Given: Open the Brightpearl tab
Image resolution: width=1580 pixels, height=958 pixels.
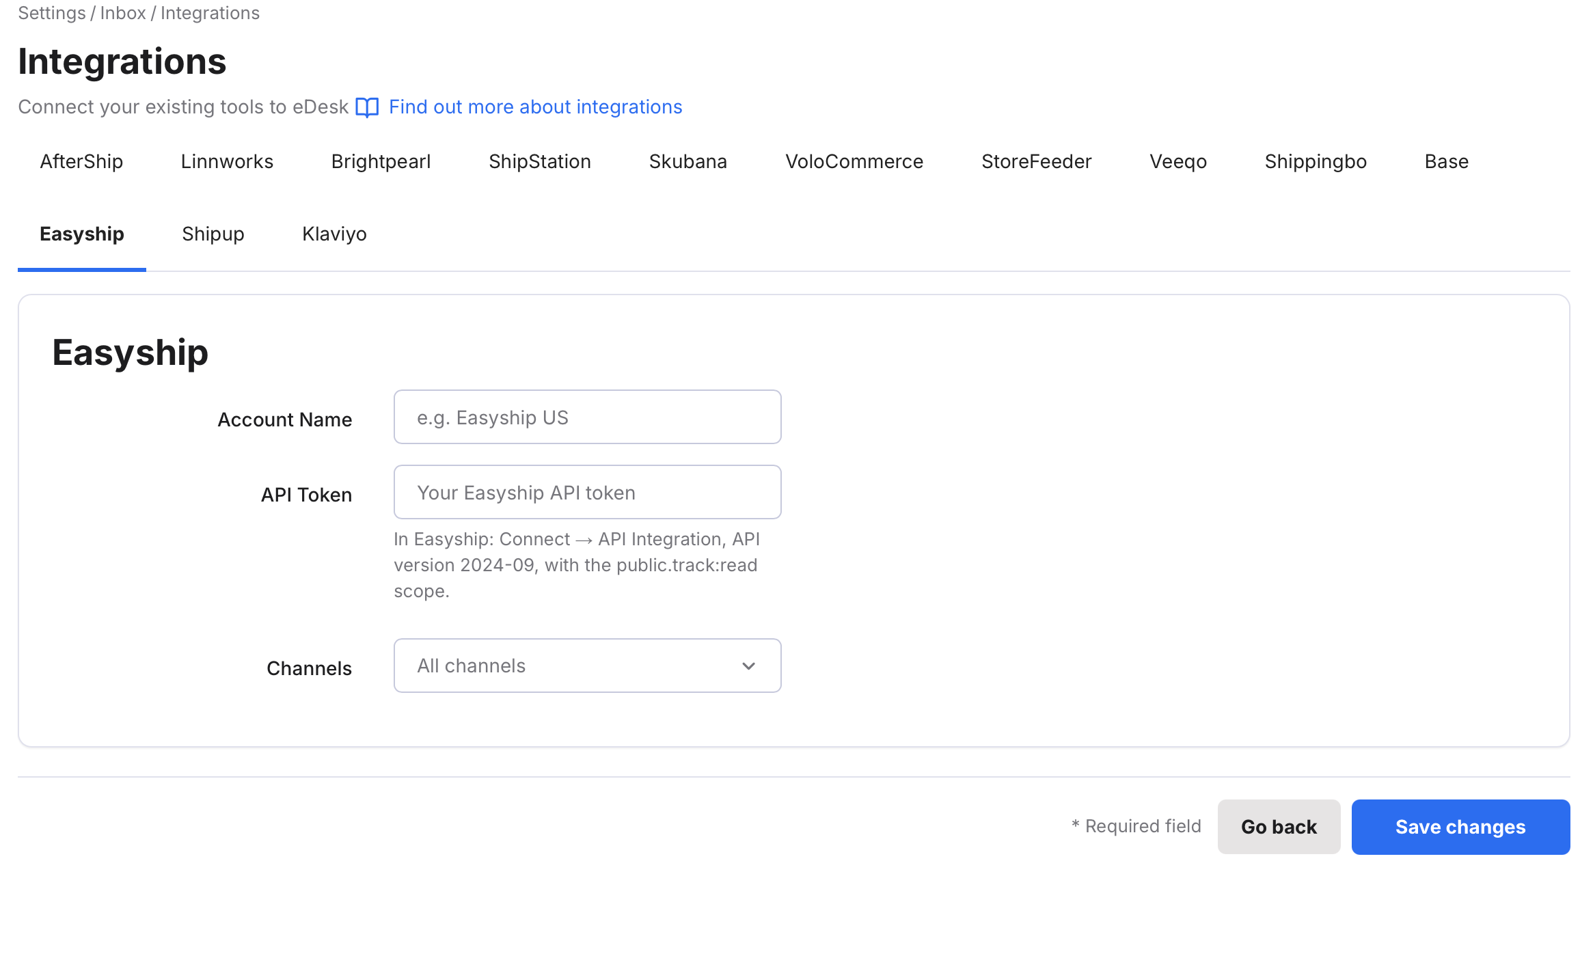Looking at the screenshot, I should (381, 162).
